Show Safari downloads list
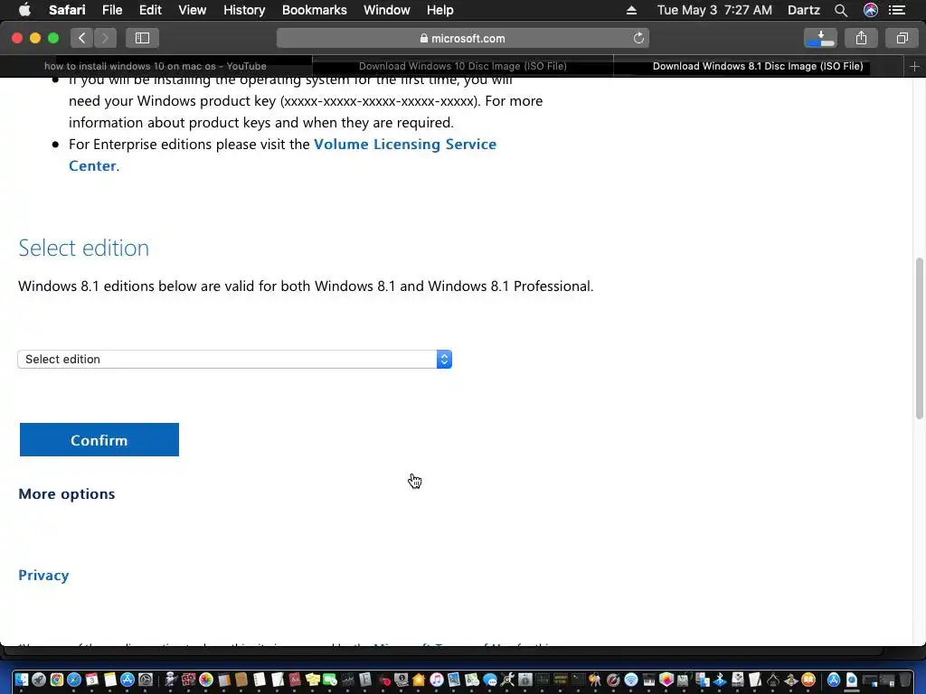Viewport: 926px width, 694px height. (820, 38)
